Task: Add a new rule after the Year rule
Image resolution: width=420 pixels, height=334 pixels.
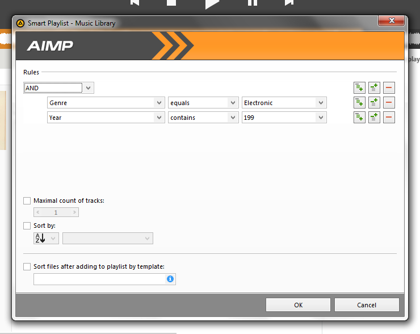Action: pos(359,117)
